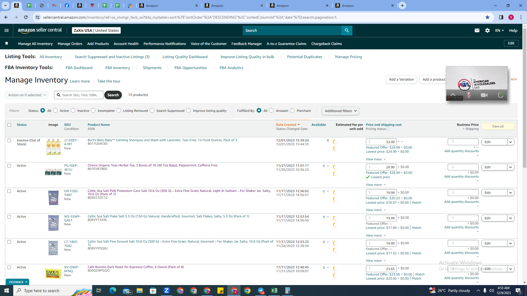Click Match for Celtic Pink Potassium Salt lowest price

click(417, 203)
